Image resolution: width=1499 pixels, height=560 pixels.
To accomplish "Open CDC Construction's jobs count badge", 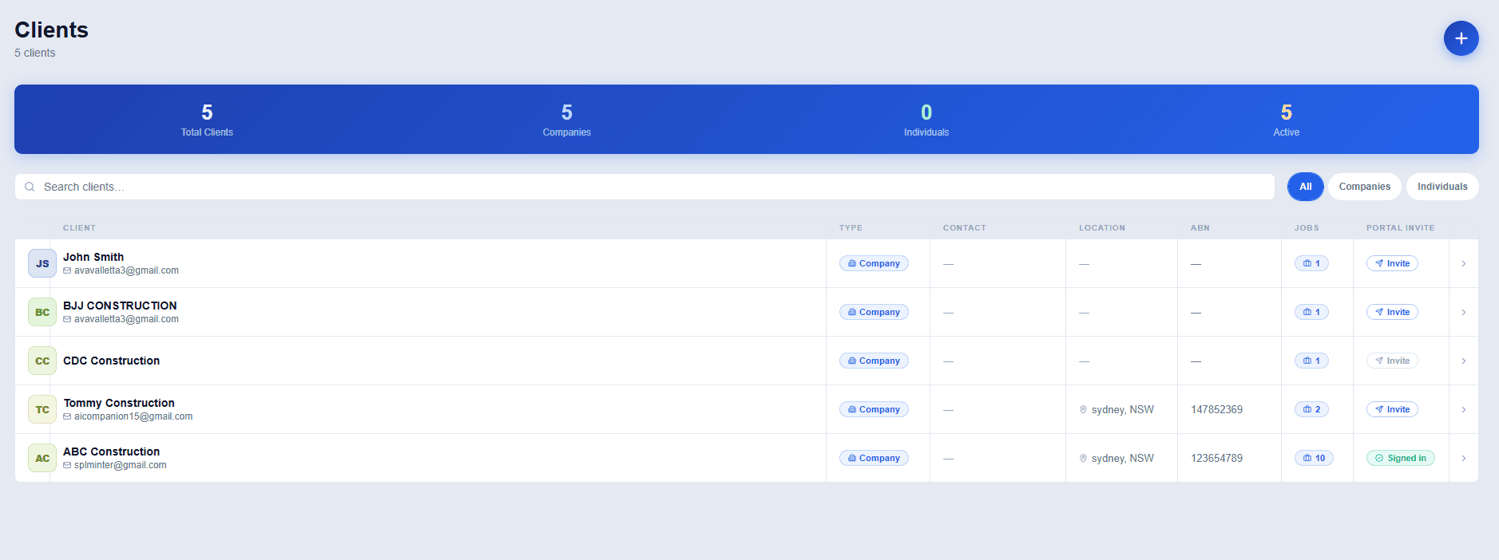I will (x=1311, y=361).
